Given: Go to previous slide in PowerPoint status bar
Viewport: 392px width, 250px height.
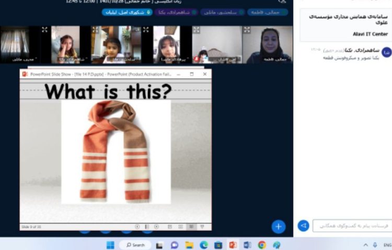Looking at the screenshot, I should (x=137, y=227).
